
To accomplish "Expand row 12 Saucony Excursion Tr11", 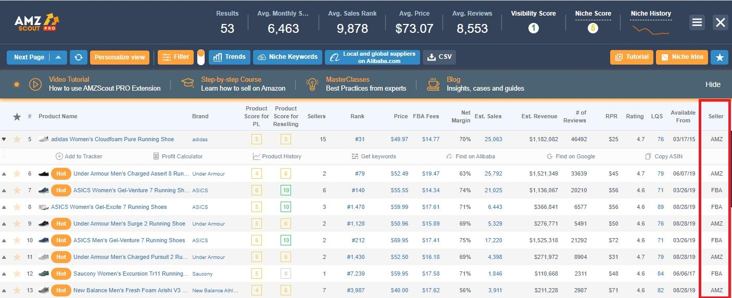I will 5,274.
